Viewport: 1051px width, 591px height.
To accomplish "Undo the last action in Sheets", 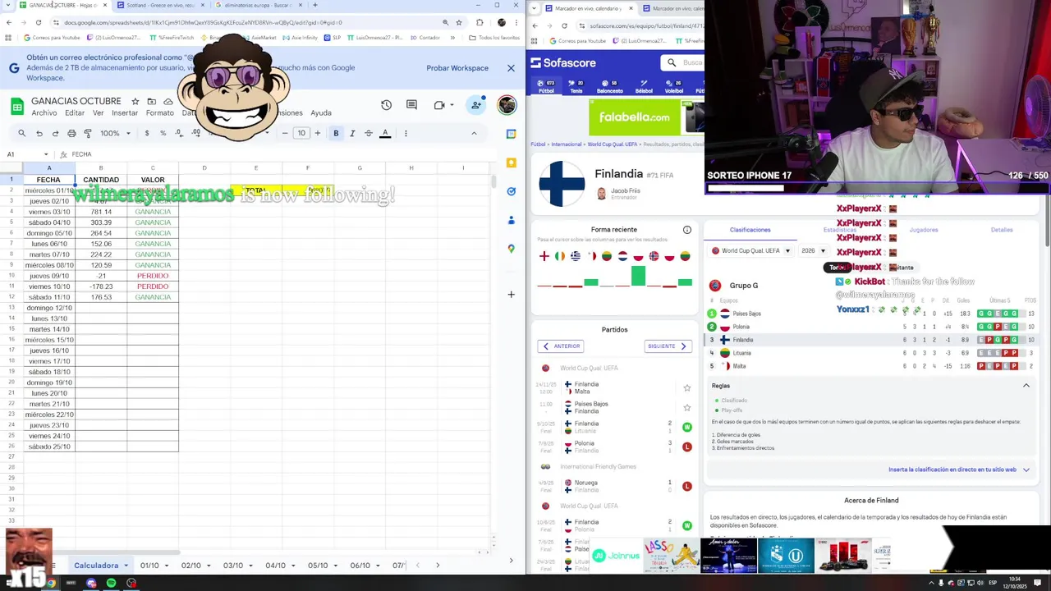I will pyautogui.click(x=39, y=133).
